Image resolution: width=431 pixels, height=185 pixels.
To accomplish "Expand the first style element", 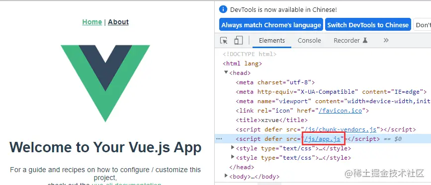I will [233, 148].
